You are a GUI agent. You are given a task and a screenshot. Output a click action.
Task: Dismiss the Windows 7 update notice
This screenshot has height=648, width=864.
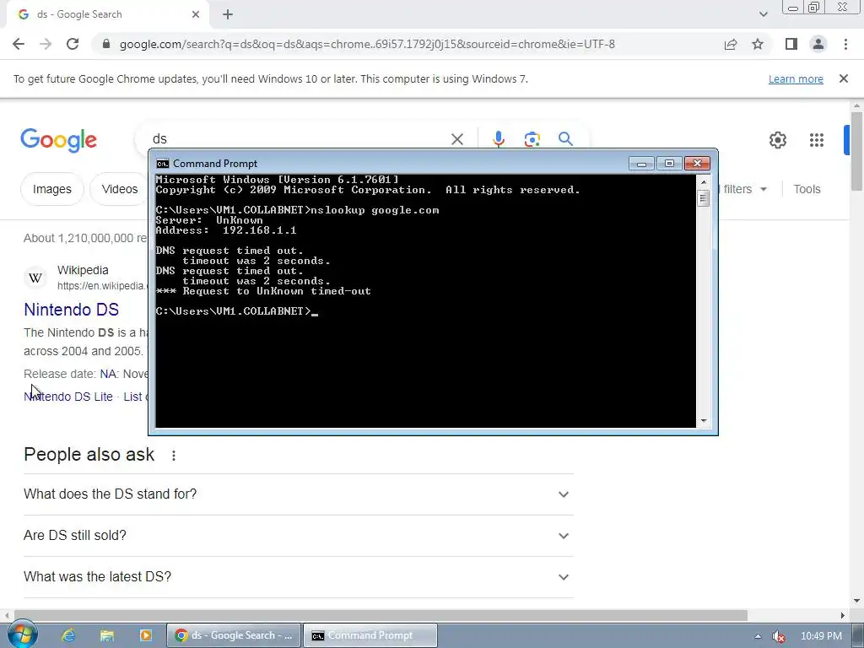tap(844, 78)
